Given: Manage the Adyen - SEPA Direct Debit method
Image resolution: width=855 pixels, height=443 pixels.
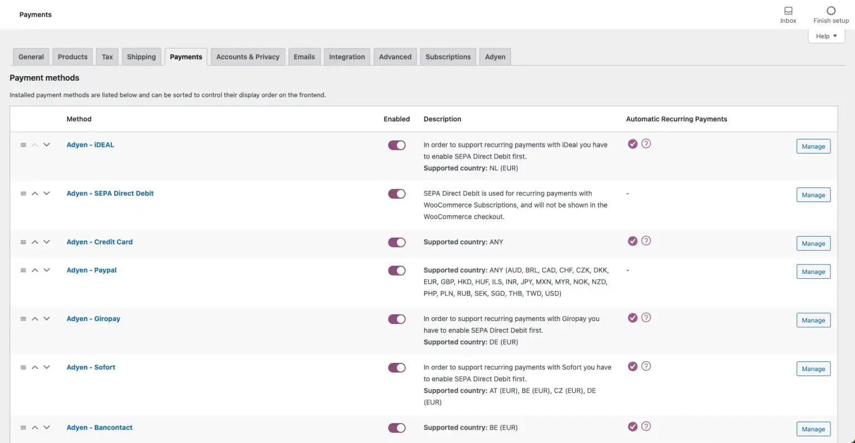Looking at the screenshot, I should pos(813,195).
